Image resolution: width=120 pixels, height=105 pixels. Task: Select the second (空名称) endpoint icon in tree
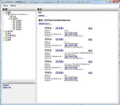(x=14, y=23)
